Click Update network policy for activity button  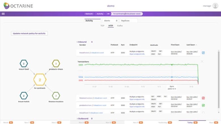point(29,33)
